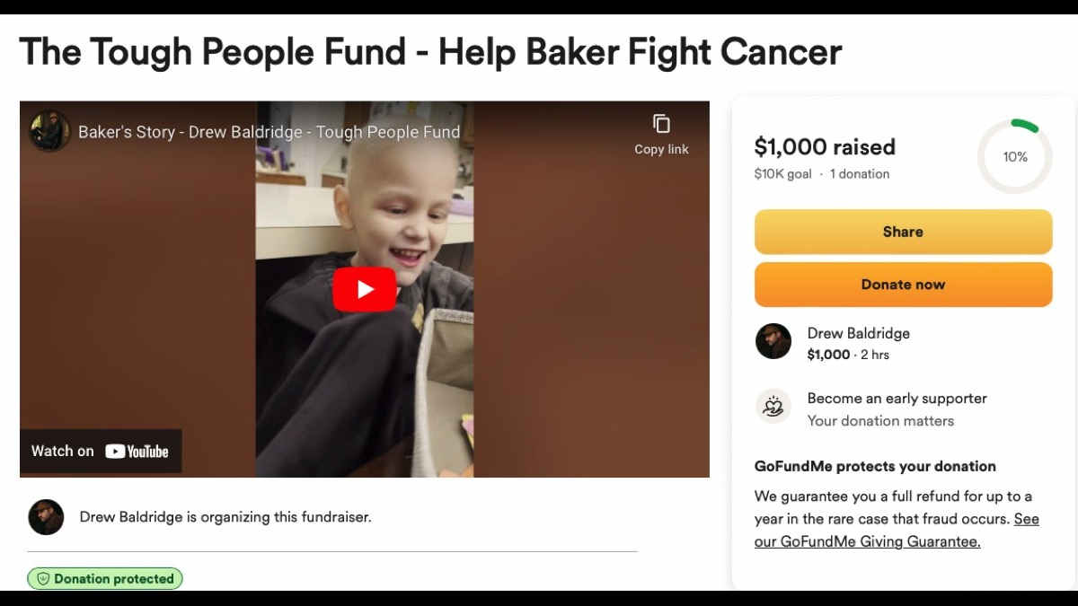1078x606 pixels.
Task: Click the Share button
Action: click(x=903, y=232)
